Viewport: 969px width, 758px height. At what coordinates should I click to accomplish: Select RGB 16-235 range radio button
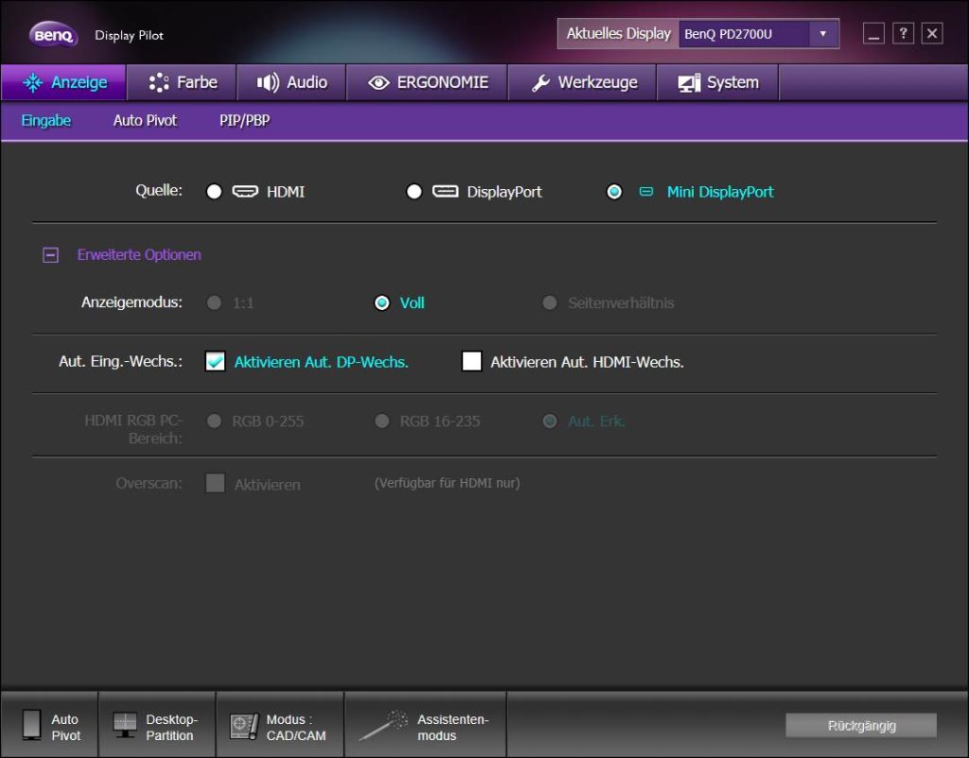[x=382, y=421]
